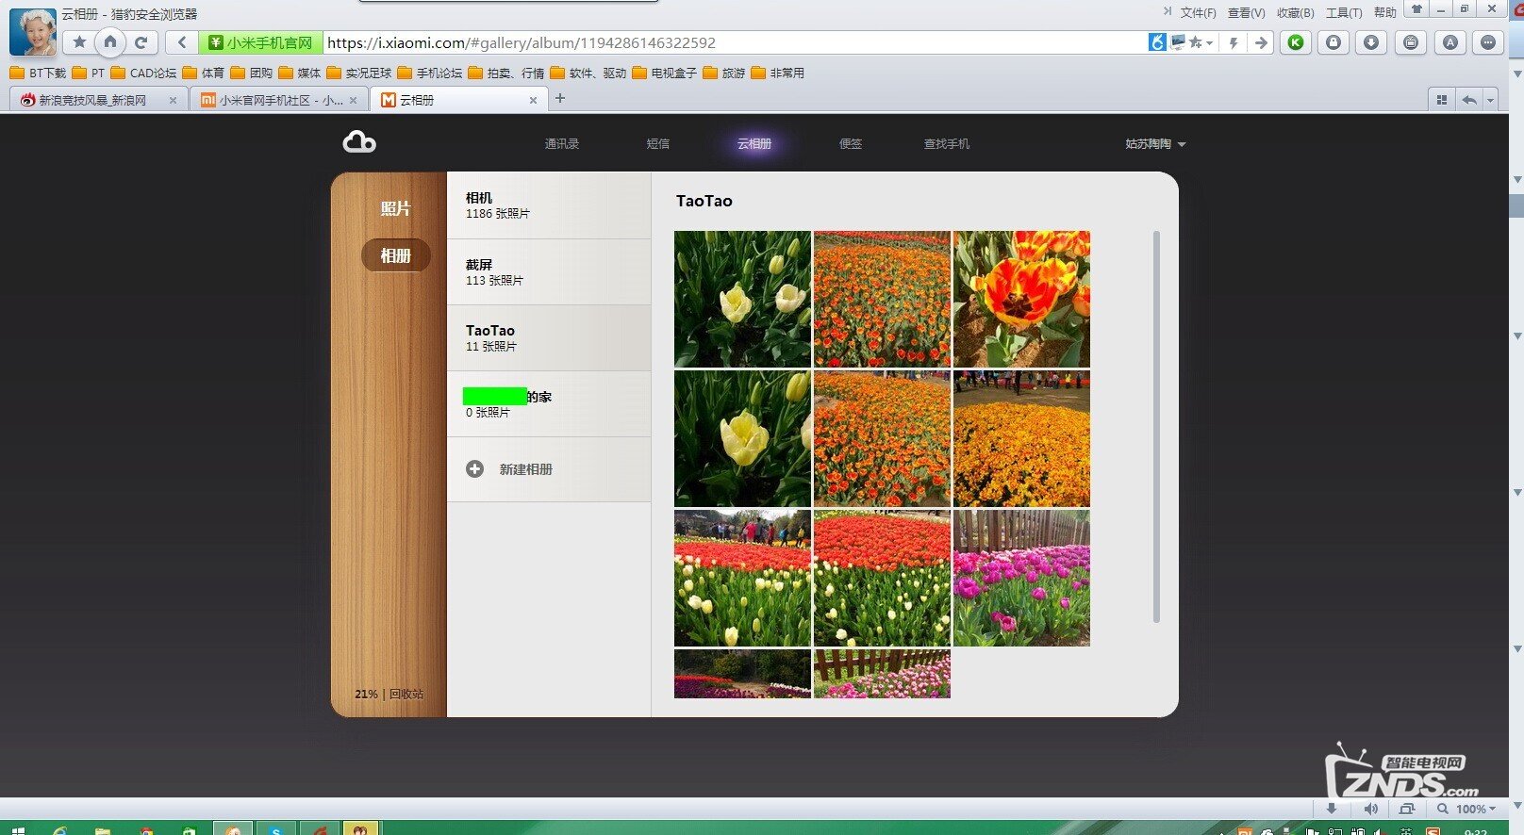
Task: Click the user avatar in browser corner
Action: click(33, 32)
